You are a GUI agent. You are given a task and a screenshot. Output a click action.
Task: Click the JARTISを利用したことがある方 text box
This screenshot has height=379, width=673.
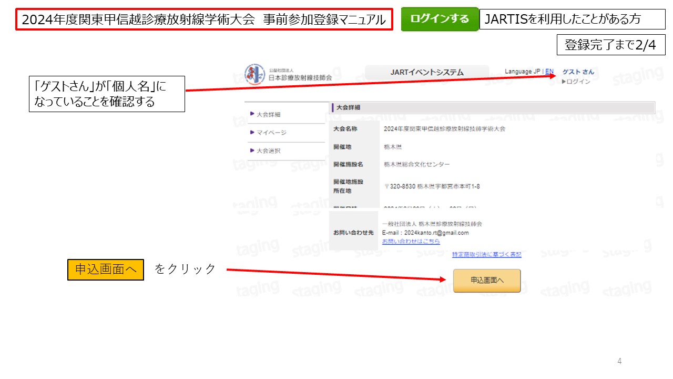tap(572, 19)
